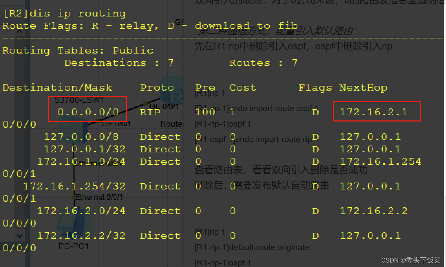Click the 127.0.0.0/8 destination entry
446x267 pixels.
click(81, 137)
